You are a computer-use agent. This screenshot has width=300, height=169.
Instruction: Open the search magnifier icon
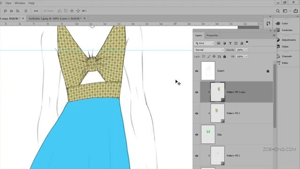click(x=278, y=11)
